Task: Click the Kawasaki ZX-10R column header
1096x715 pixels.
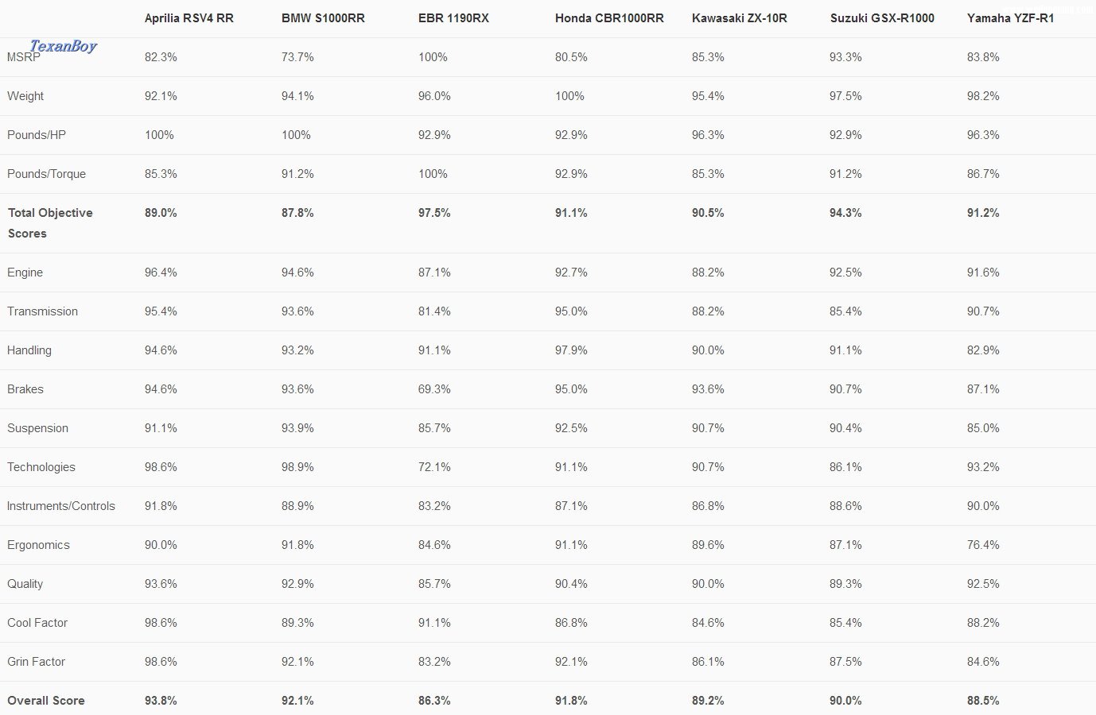Action: point(739,18)
